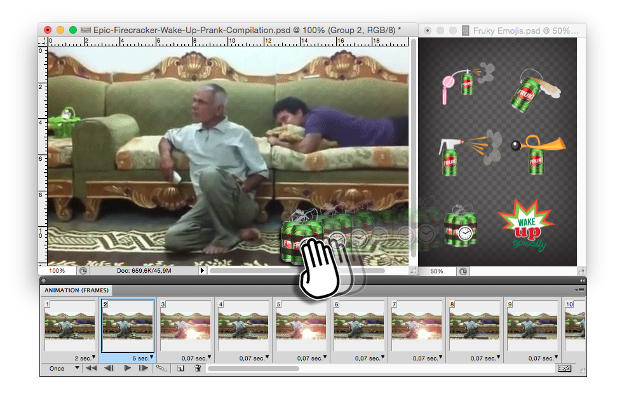Click the spray bottle Fruki emoji

470,153
